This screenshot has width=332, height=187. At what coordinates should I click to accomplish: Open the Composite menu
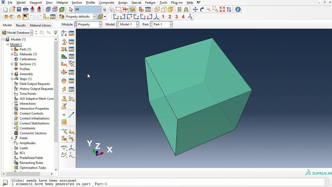point(107,3)
